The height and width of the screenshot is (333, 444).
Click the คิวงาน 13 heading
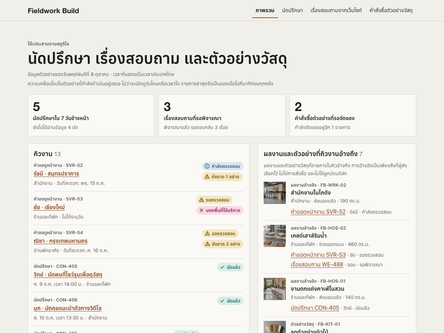coord(47,154)
